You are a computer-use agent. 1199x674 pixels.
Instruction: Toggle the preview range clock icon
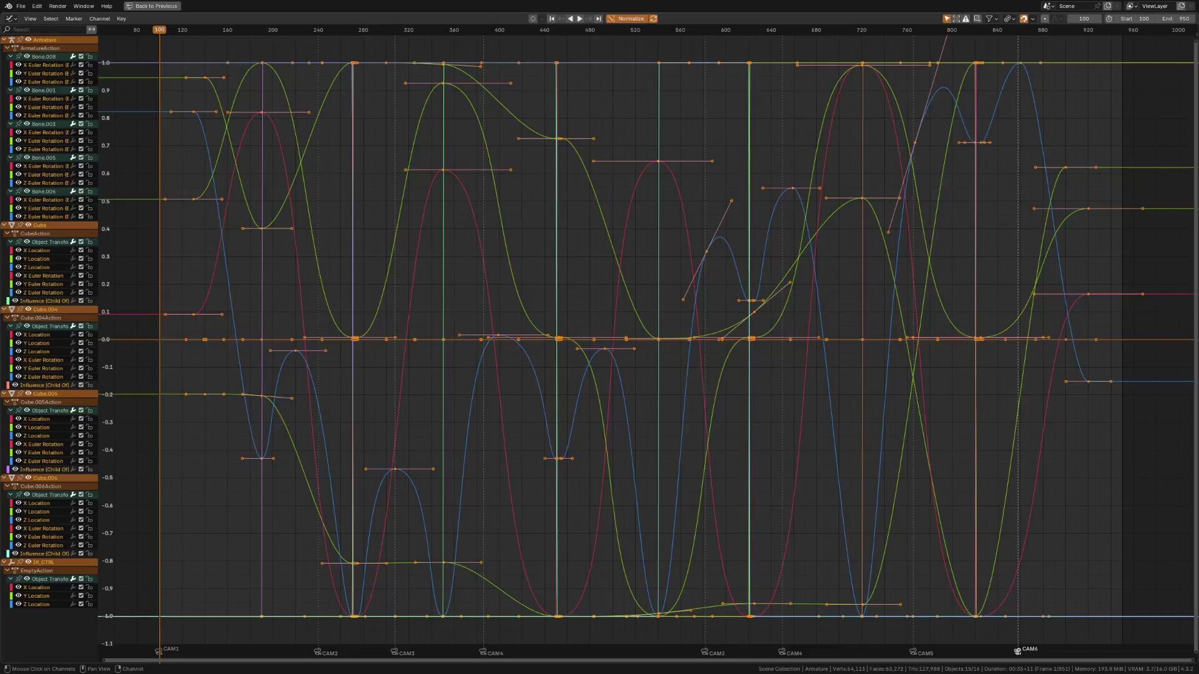1109,19
